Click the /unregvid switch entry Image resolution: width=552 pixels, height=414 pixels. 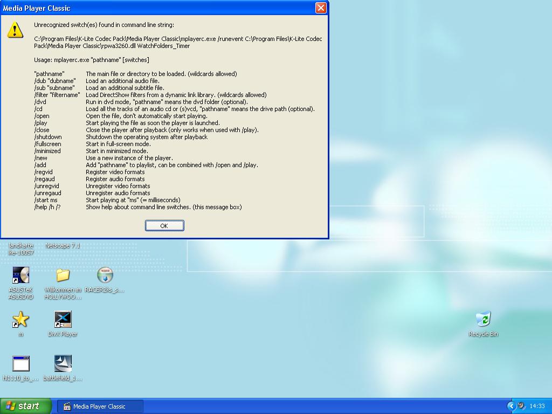47,186
